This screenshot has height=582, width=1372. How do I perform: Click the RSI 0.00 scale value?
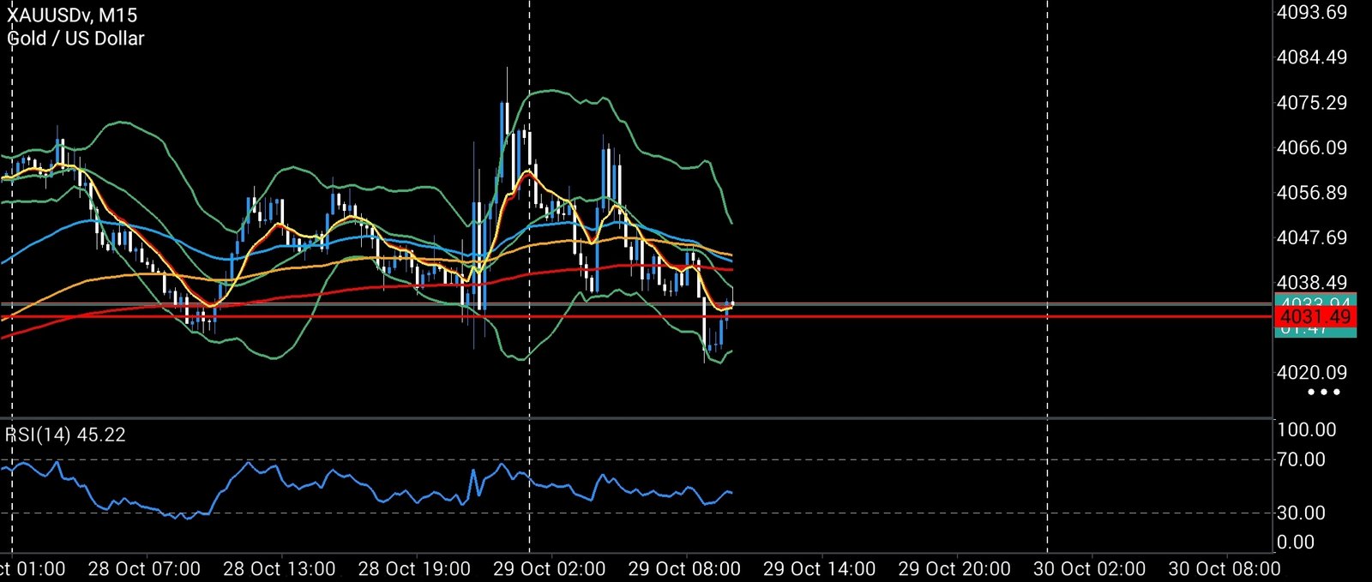[1296, 542]
